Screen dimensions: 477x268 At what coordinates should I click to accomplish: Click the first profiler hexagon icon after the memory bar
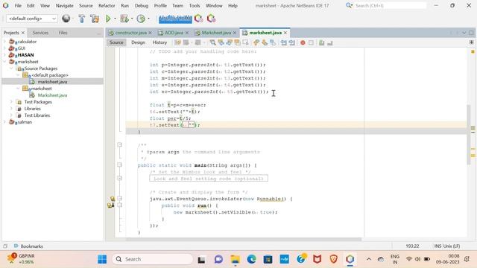[199, 19]
